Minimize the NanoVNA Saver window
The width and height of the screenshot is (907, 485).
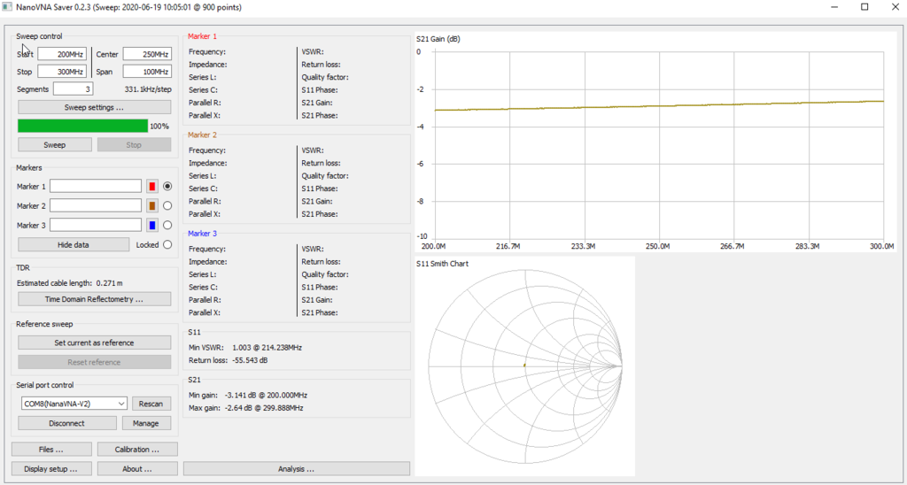(x=834, y=7)
